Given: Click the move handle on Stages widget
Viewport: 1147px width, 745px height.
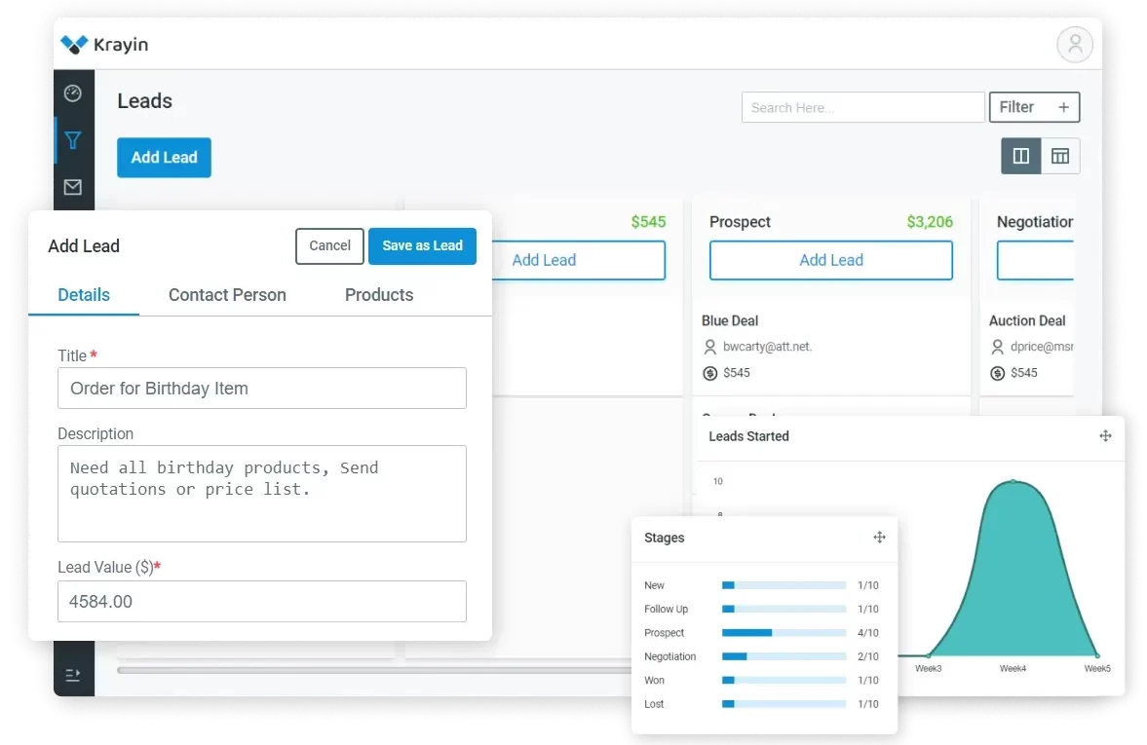Looking at the screenshot, I should pyautogui.click(x=879, y=538).
